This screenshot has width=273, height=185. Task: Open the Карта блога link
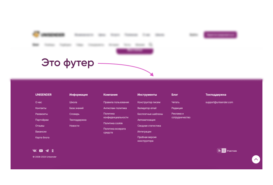point(42,138)
